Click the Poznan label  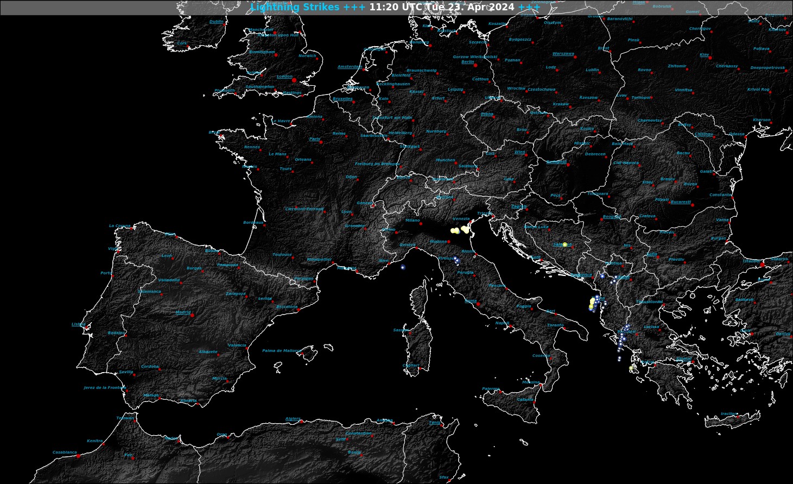point(512,60)
